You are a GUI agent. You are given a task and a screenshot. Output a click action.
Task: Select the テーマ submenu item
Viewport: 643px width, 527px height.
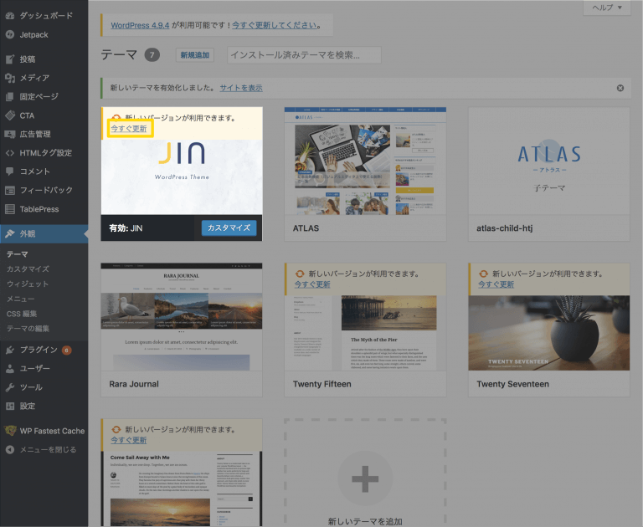[x=18, y=254]
